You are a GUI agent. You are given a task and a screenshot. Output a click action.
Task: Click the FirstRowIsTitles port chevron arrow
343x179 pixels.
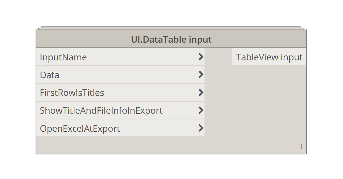coord(201,92)
